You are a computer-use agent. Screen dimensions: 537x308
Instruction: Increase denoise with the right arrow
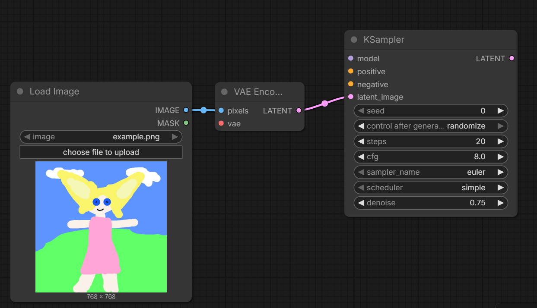[501, 203]
